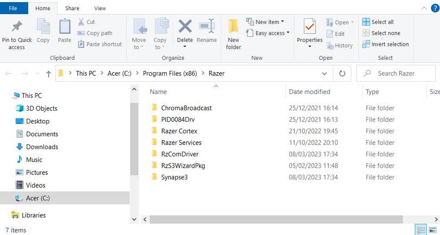
Task: Open the File menu tab
Action: [13, 8]
